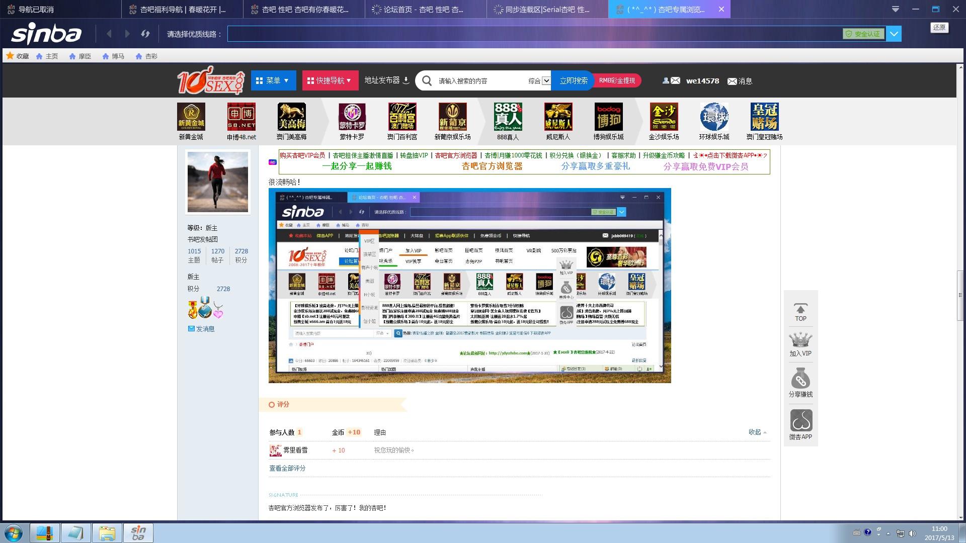Expand the 菜单 dropdown menu

(273, 80)
